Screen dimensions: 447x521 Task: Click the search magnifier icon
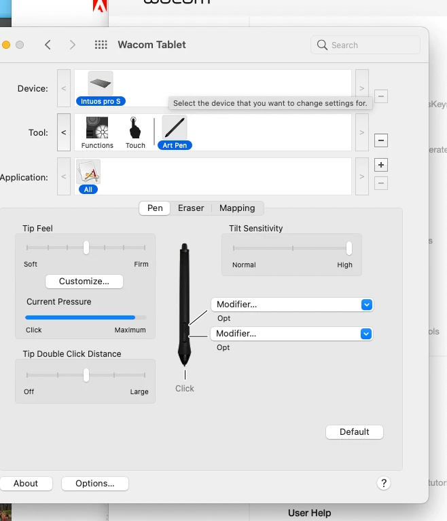322,45
